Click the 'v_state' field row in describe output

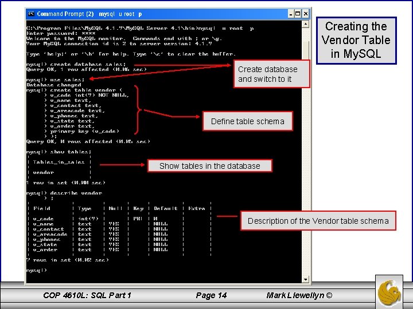[119, 244]
